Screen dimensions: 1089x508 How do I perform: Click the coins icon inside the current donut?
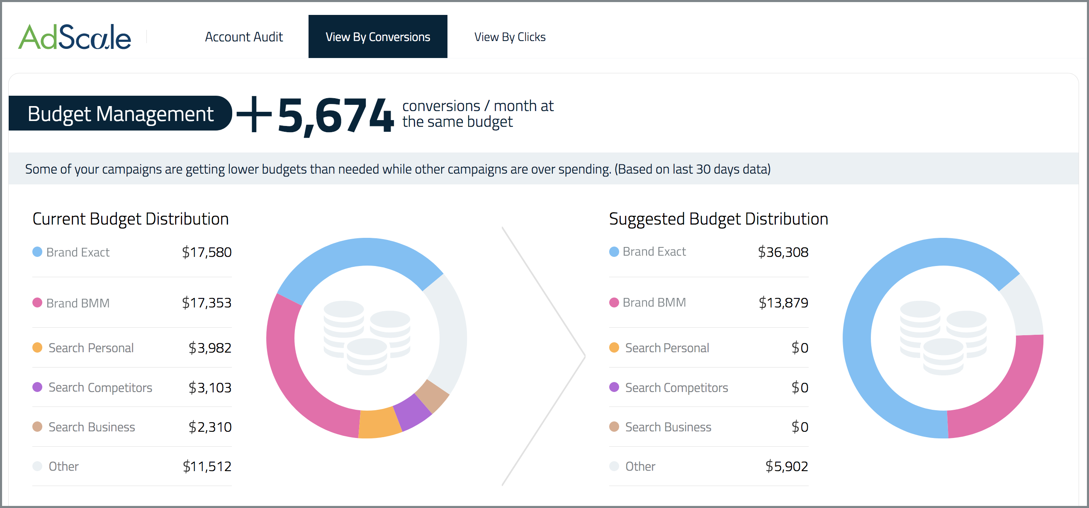tap(367, 338)
